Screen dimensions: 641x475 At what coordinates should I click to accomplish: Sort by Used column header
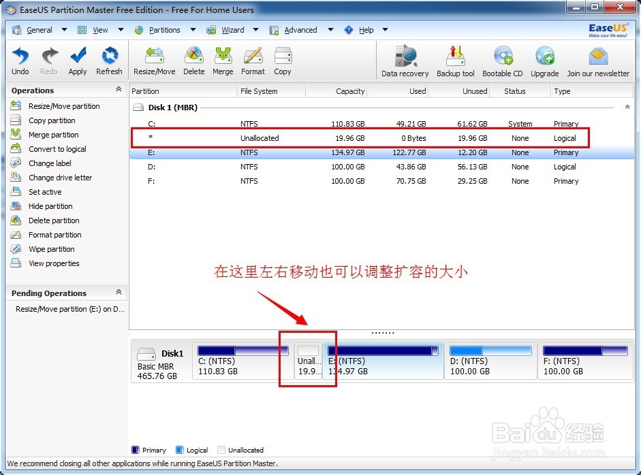pyautogui.click(x=398, y=91)
